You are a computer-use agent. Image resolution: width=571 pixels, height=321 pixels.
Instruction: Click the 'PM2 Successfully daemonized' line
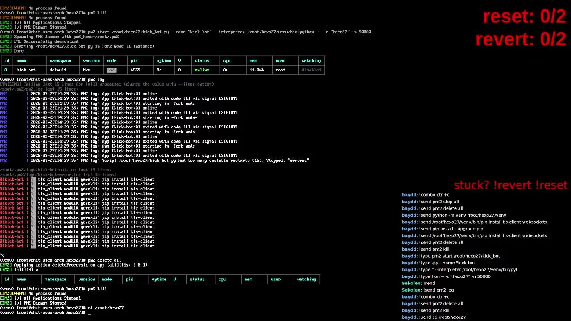click(x=39, y=41)
